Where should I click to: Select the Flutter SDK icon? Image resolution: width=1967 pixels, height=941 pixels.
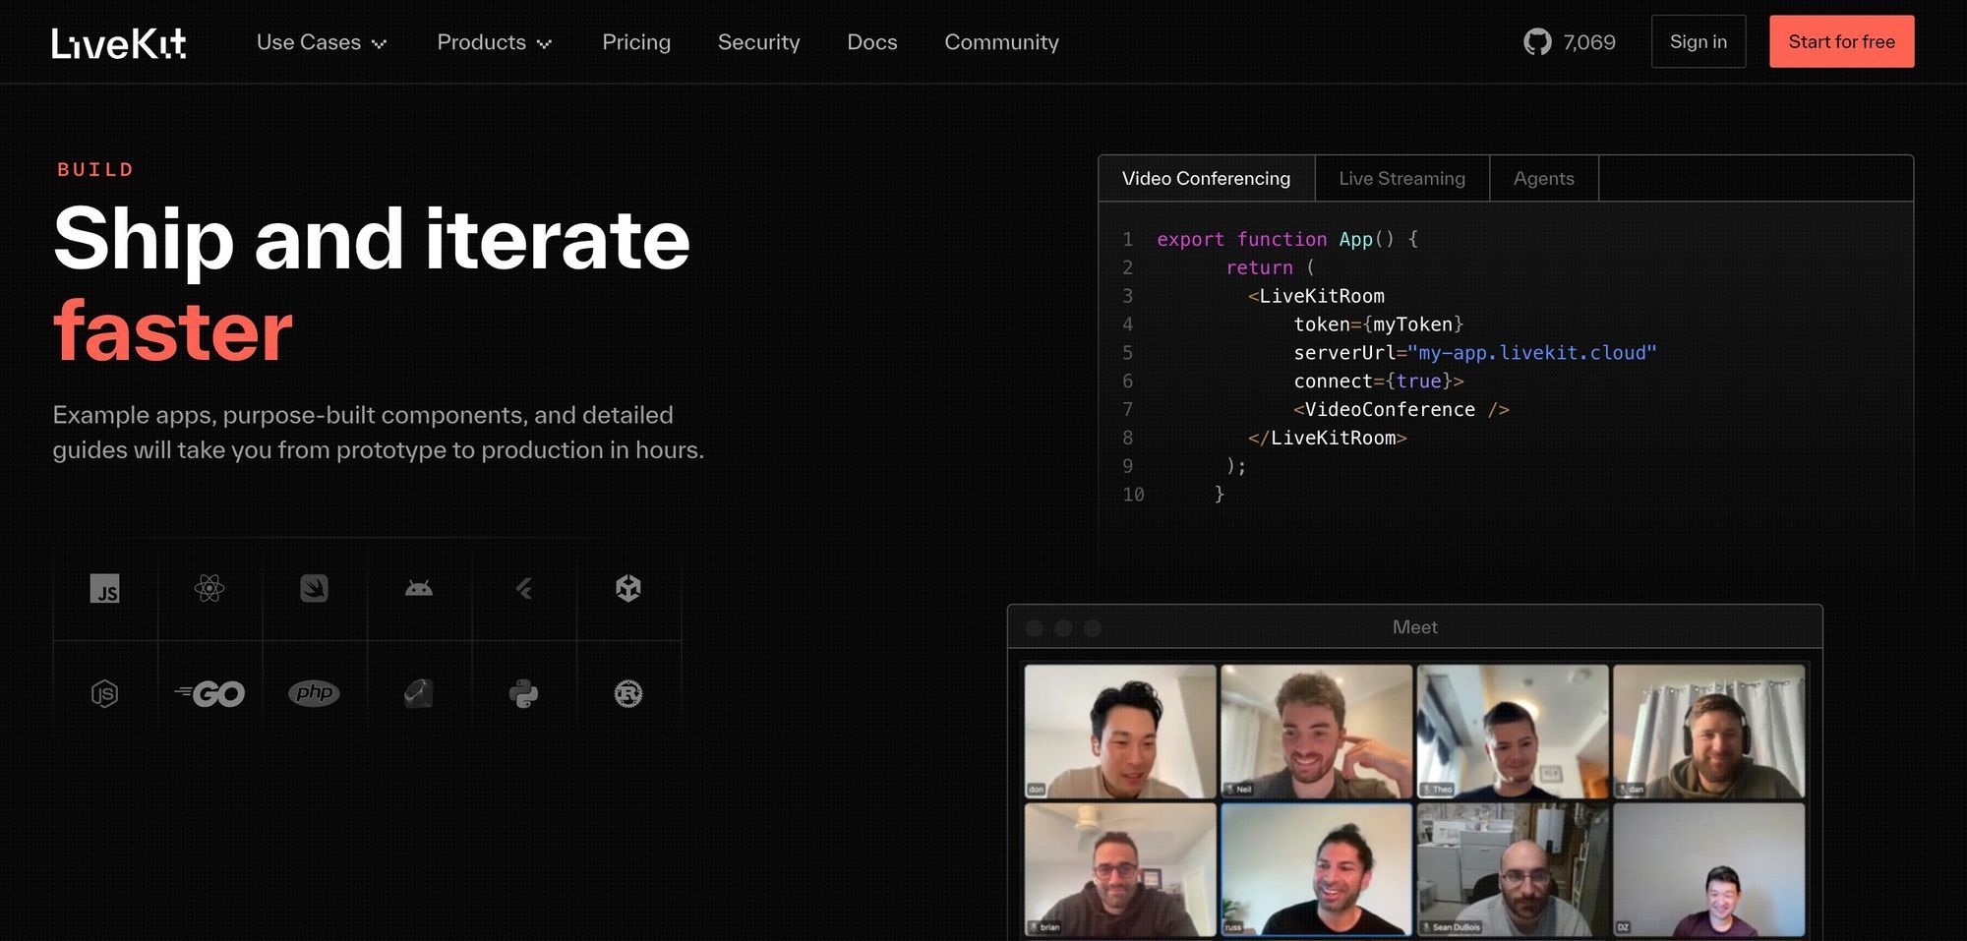point(524,589)
